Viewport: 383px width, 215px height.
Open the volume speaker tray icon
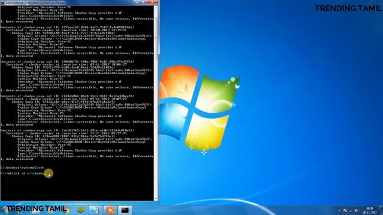click(x=357, y=211)
